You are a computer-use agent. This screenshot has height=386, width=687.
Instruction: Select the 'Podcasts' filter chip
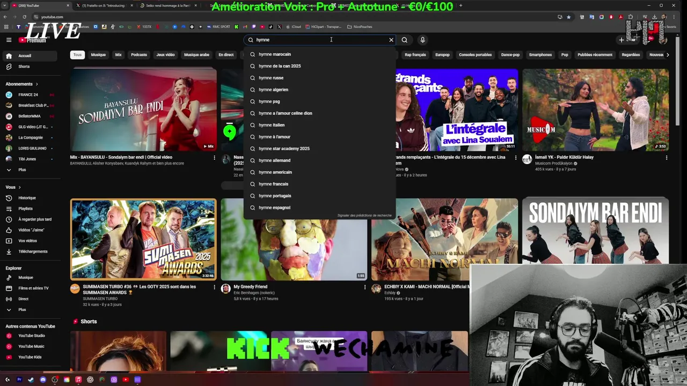[139, 55]
